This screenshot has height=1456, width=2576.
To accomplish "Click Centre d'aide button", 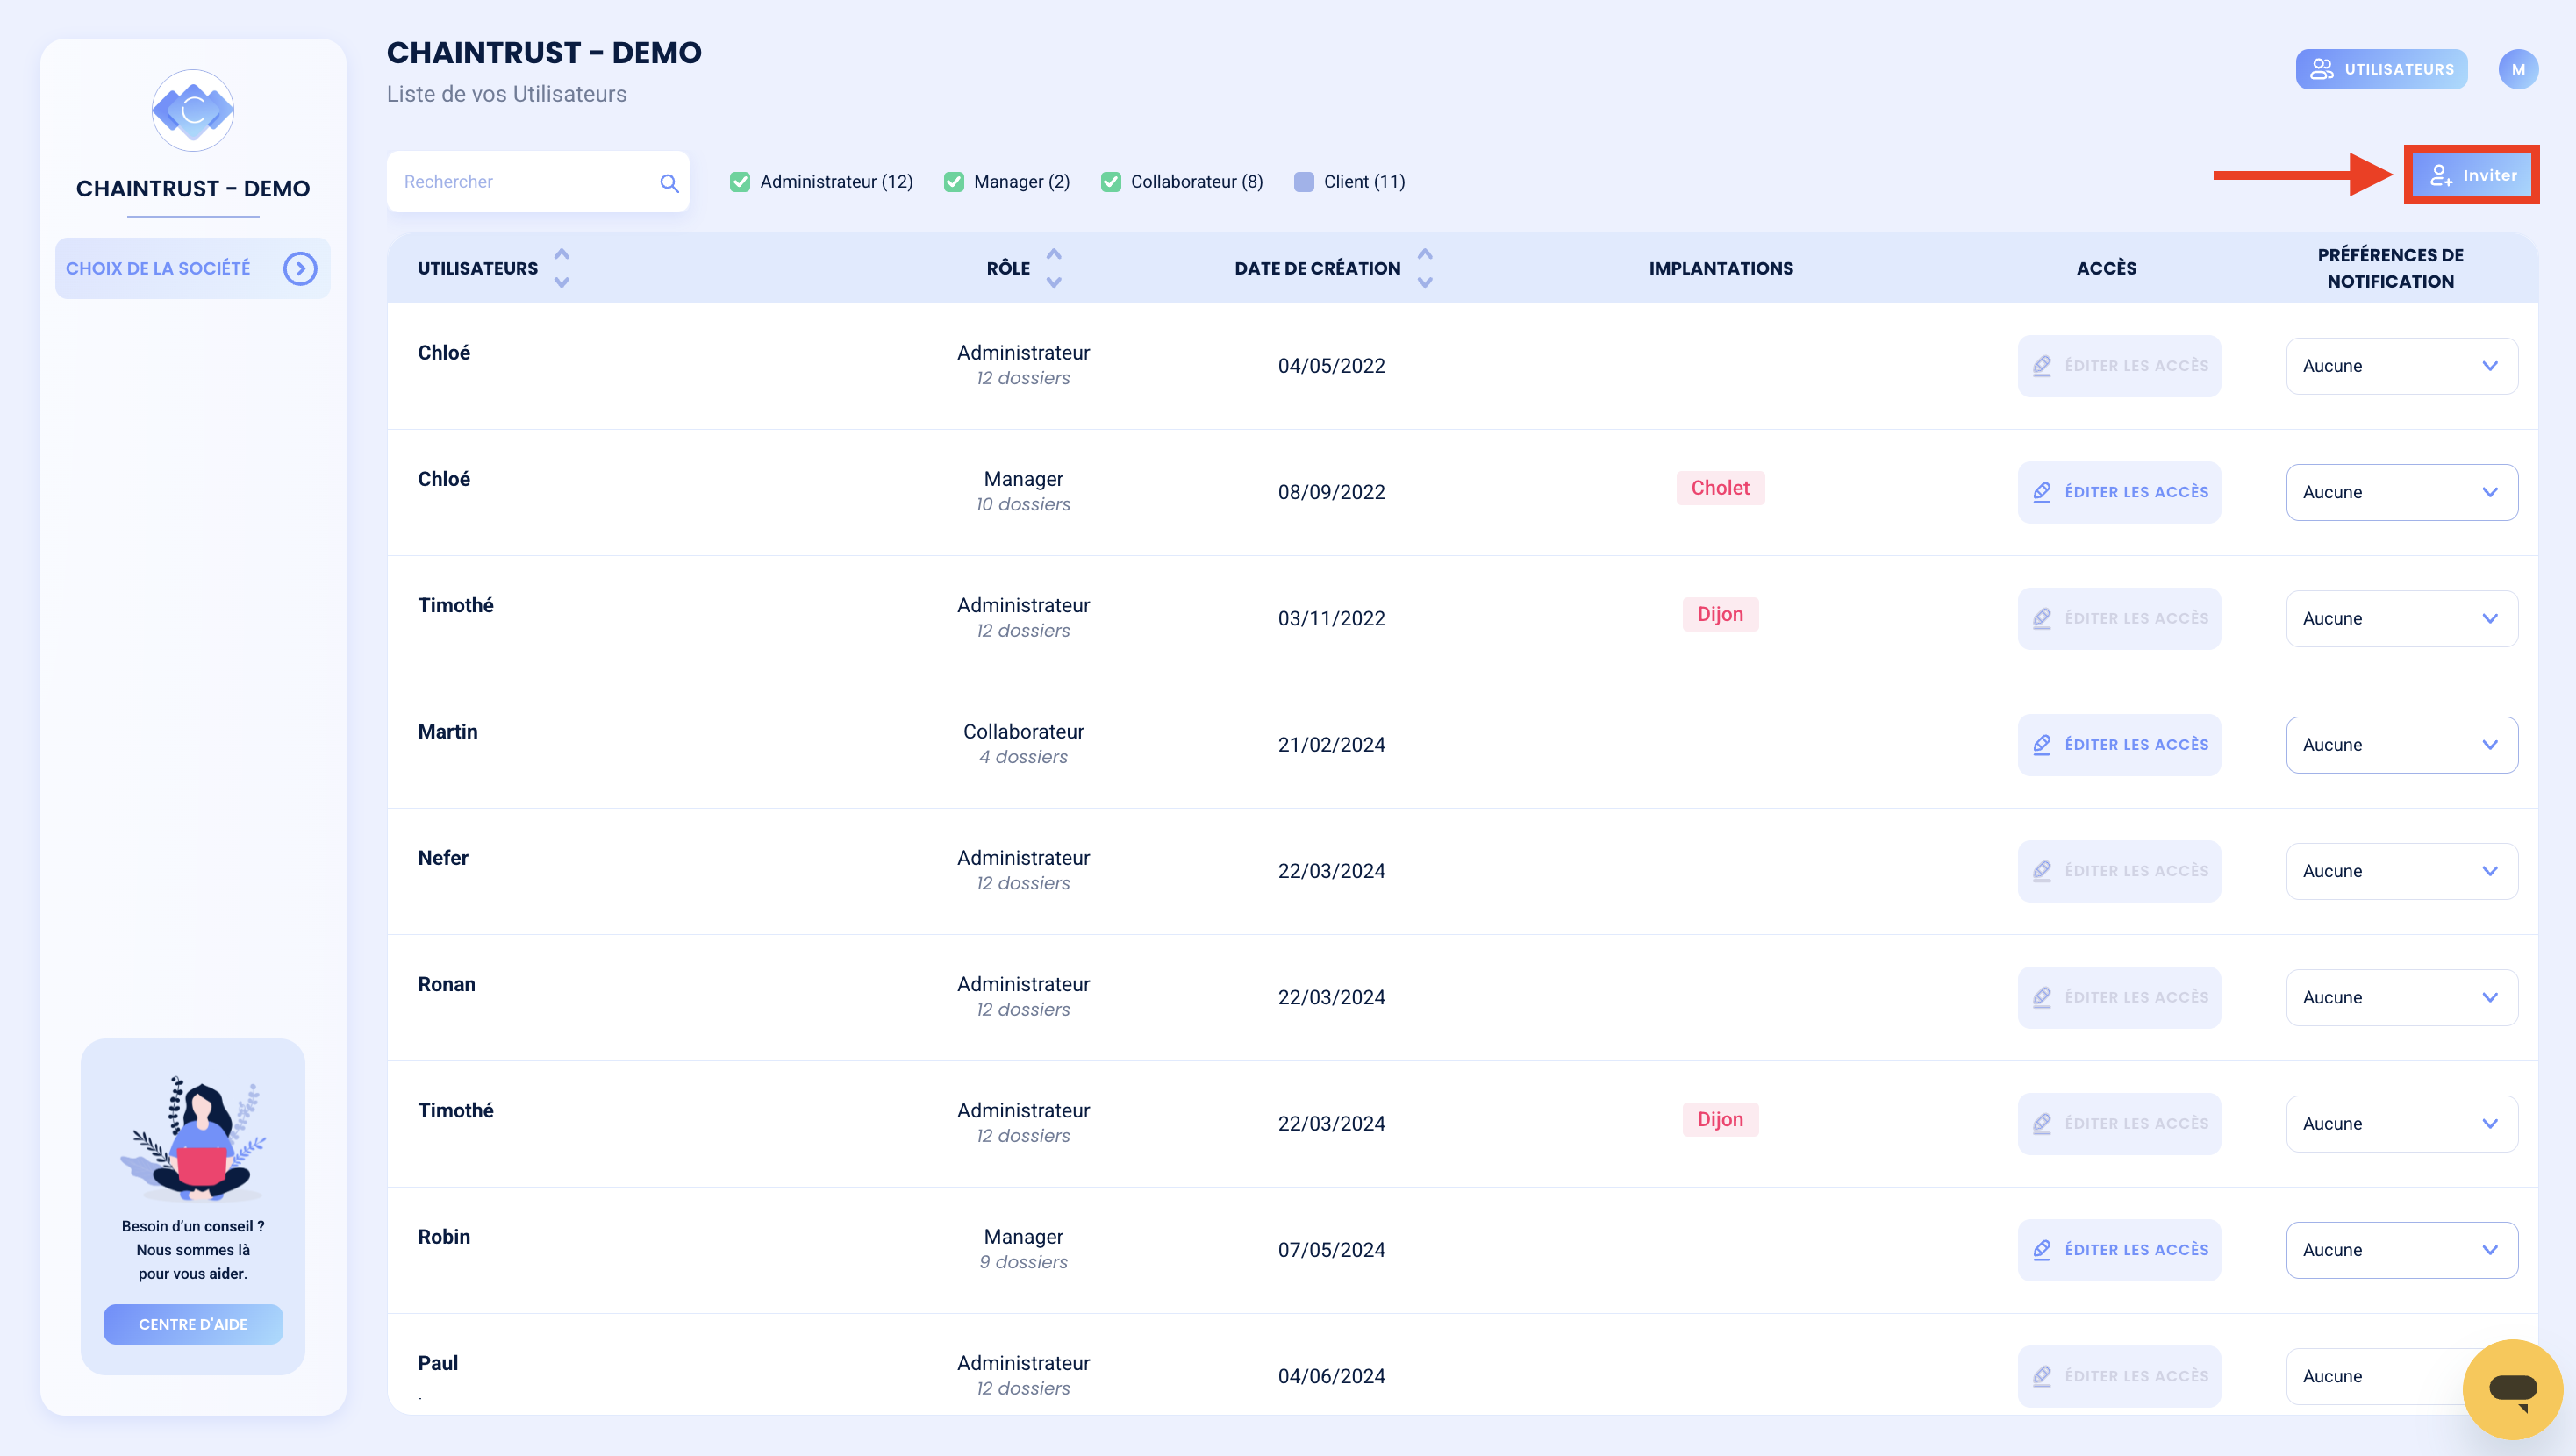I will point(193,1324).
